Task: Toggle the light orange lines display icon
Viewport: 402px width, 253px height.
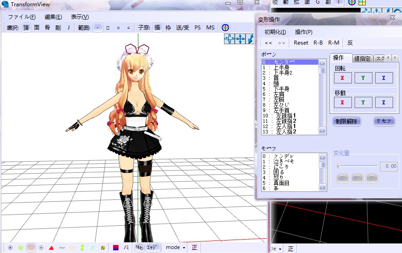Action: (72, 248)
